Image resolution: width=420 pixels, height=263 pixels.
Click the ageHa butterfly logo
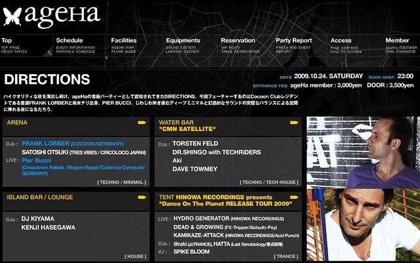[12, 15]
